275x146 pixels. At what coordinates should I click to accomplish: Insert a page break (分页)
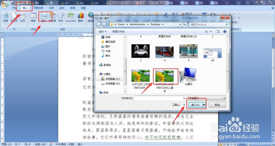23,18
